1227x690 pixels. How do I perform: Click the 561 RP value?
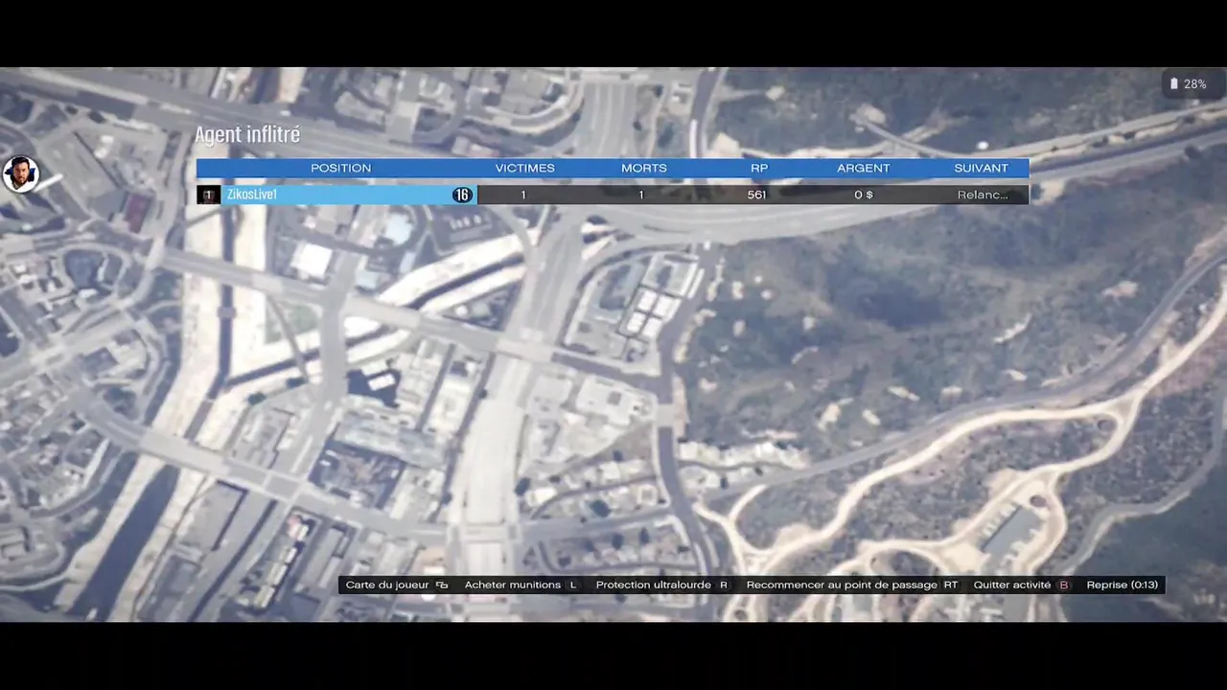pyautogui.click(x=756, y=195)
